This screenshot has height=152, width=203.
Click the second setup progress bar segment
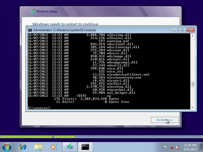click(x=128, y=137)
